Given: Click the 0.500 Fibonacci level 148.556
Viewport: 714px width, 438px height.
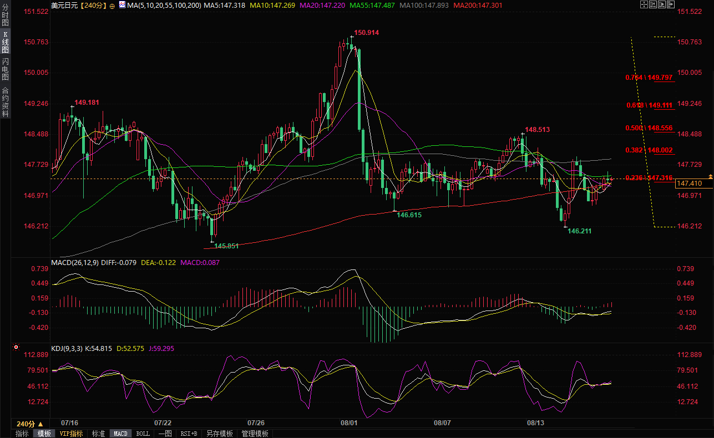Looking at the screenshot, I should pos(649,128).
